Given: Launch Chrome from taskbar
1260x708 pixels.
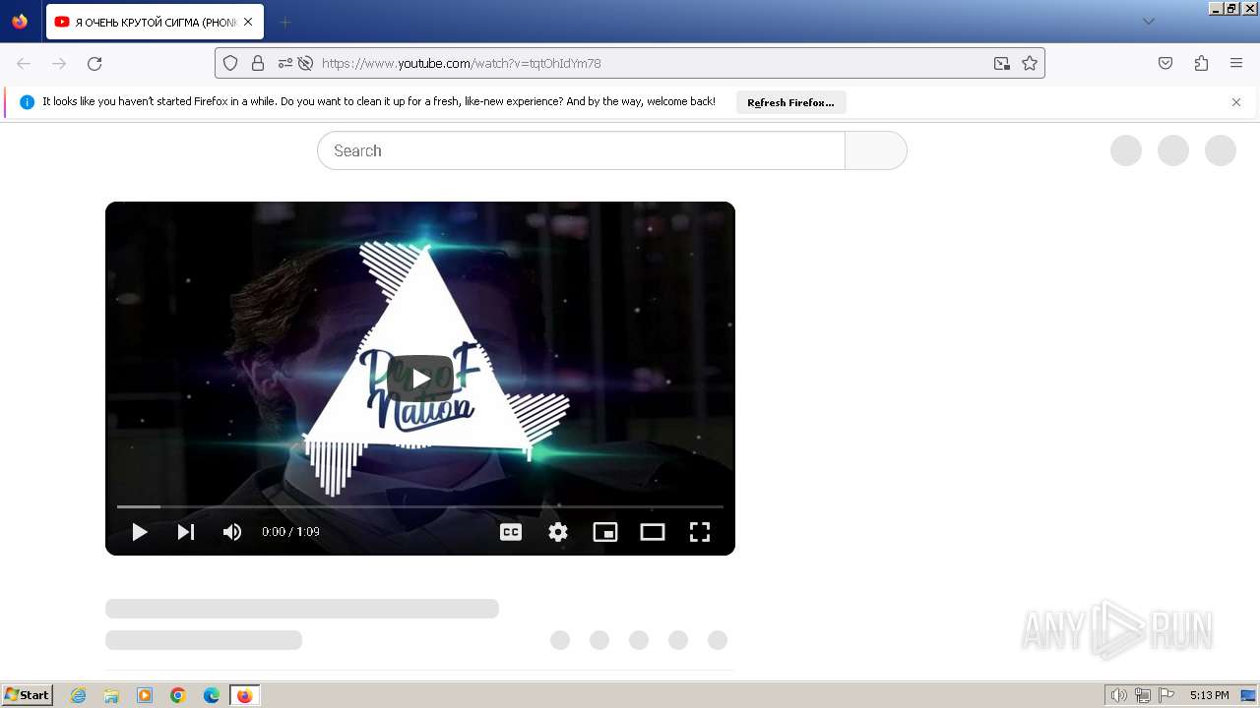Looking at the screenshot, I should (x=178, y=695).
